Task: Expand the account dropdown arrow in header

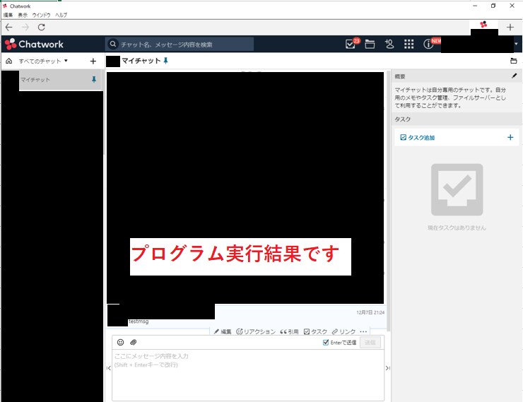Action: (x=516, y=44)
